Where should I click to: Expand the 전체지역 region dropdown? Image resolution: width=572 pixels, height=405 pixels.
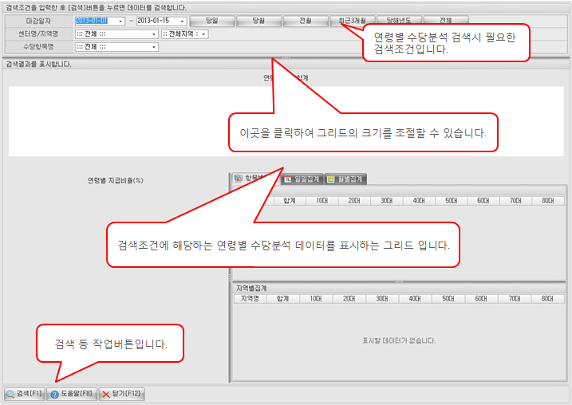204,34
